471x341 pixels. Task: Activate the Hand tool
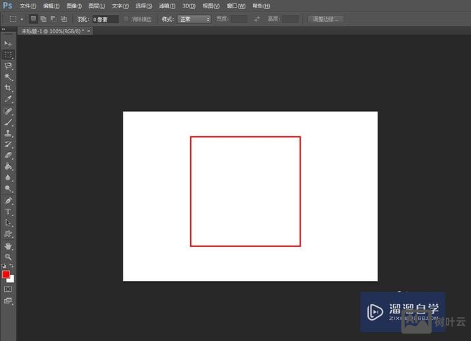(x=8, y=246)
